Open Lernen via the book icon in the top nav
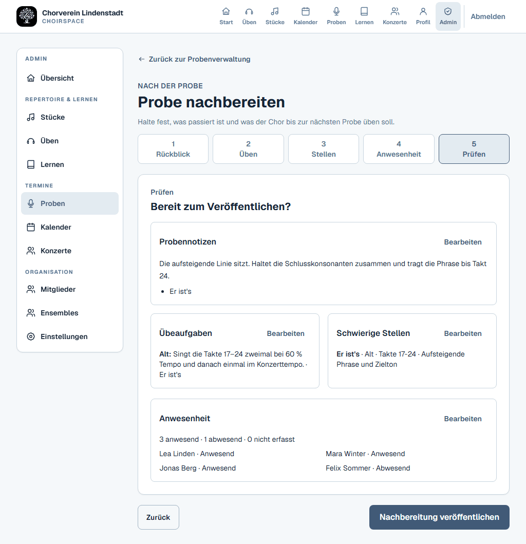The image size is (526, 544). pos(364,11)
